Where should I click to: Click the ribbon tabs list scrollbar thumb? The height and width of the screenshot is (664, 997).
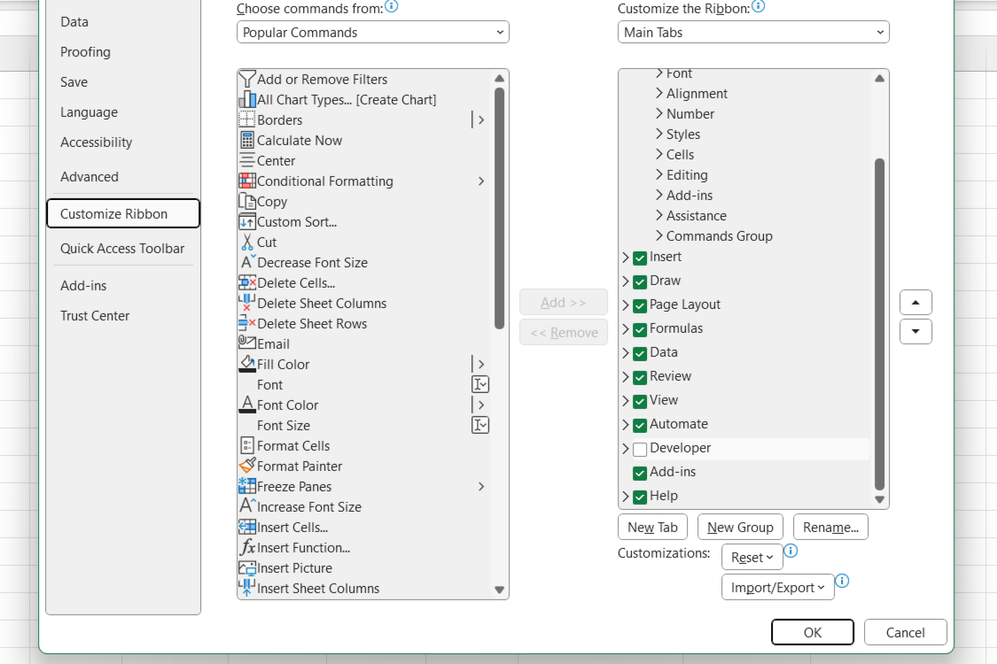pyautogui.click(x=879, y=324)
